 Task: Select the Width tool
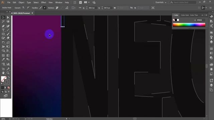[3, 47]
